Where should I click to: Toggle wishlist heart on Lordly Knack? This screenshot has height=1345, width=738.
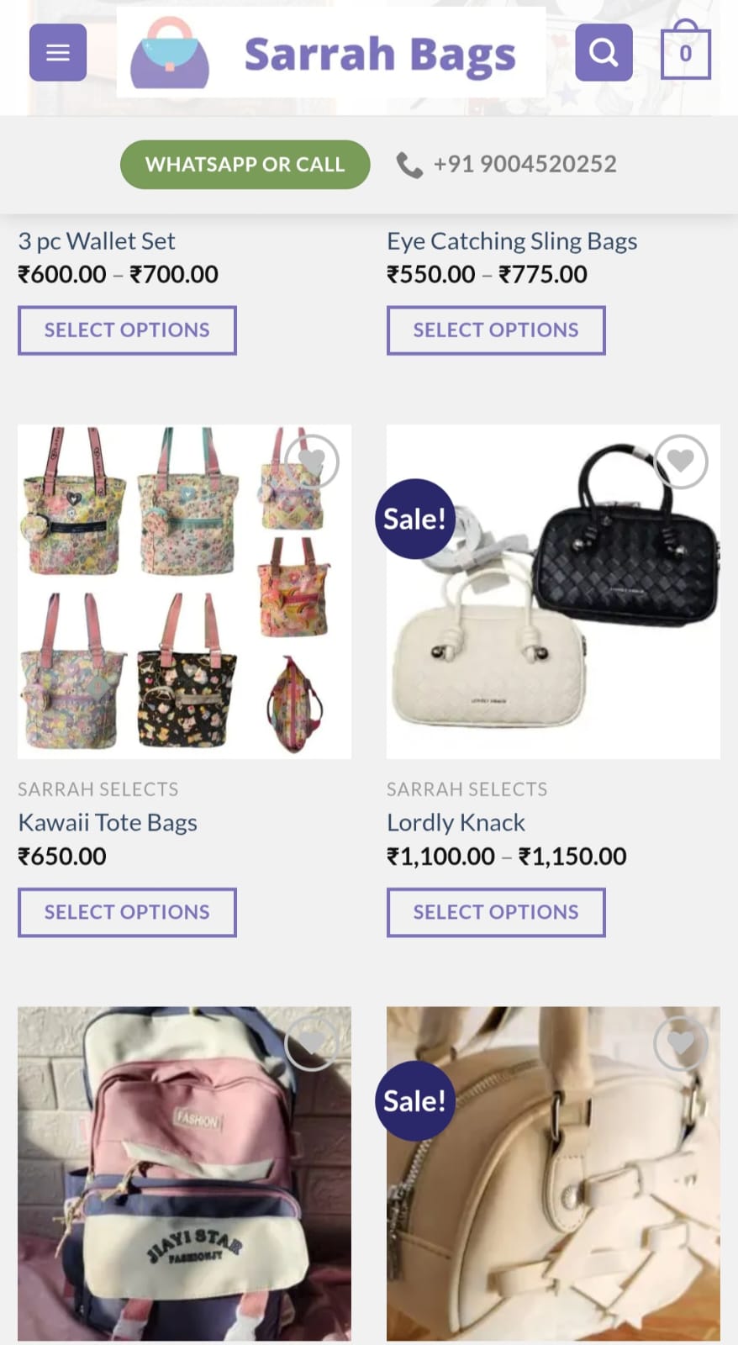coord(681,462)
